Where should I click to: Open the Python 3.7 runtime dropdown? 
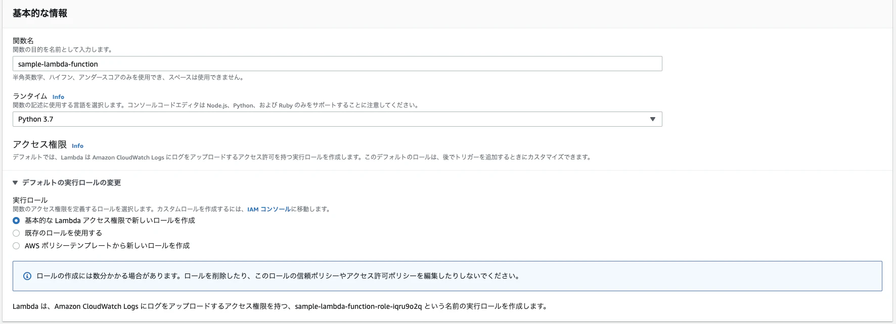point(337,119)
